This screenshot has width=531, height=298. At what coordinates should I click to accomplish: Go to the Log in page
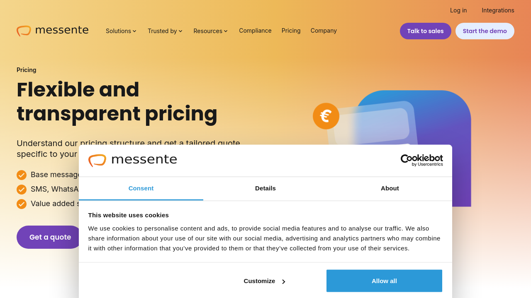(x=458, y=10)
